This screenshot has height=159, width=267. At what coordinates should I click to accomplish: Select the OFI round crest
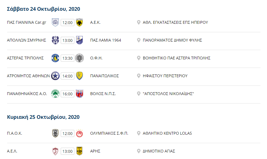click(79, 58)
